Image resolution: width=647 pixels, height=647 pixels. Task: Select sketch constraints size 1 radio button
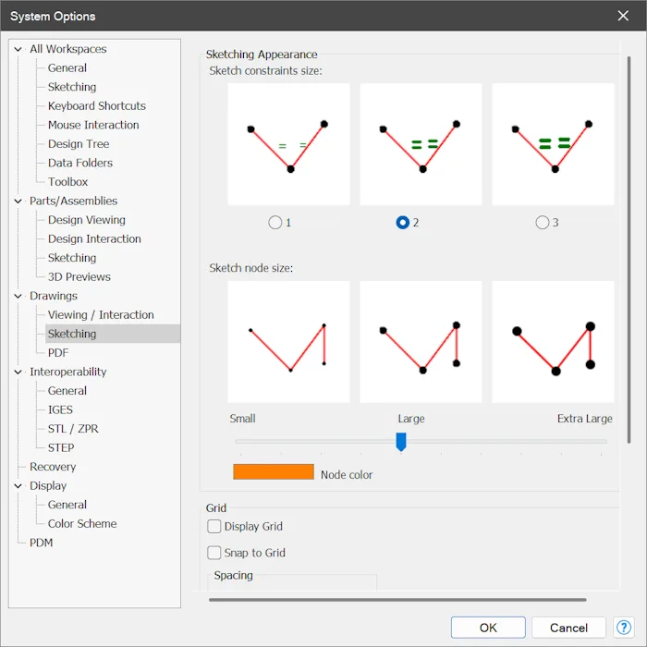pos(275,223)
